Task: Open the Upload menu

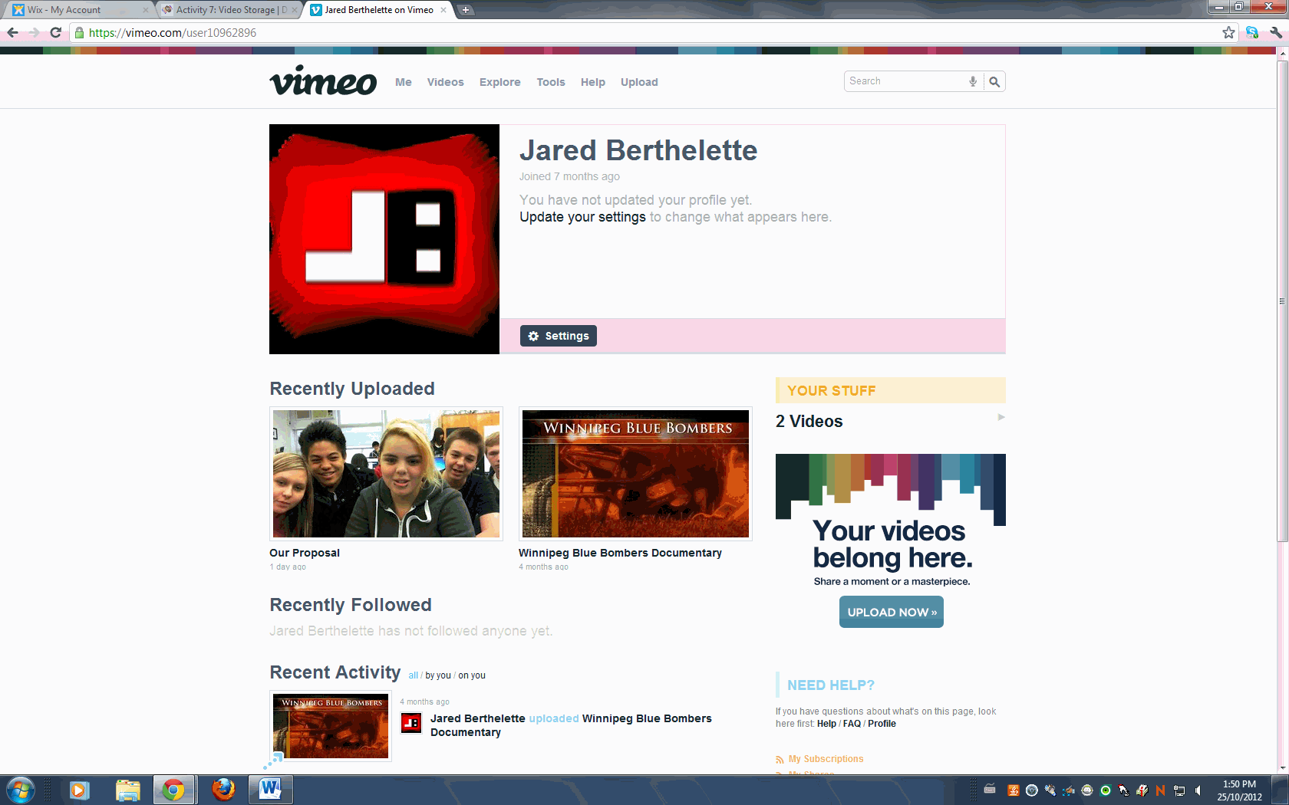Action: click(639, 82)
